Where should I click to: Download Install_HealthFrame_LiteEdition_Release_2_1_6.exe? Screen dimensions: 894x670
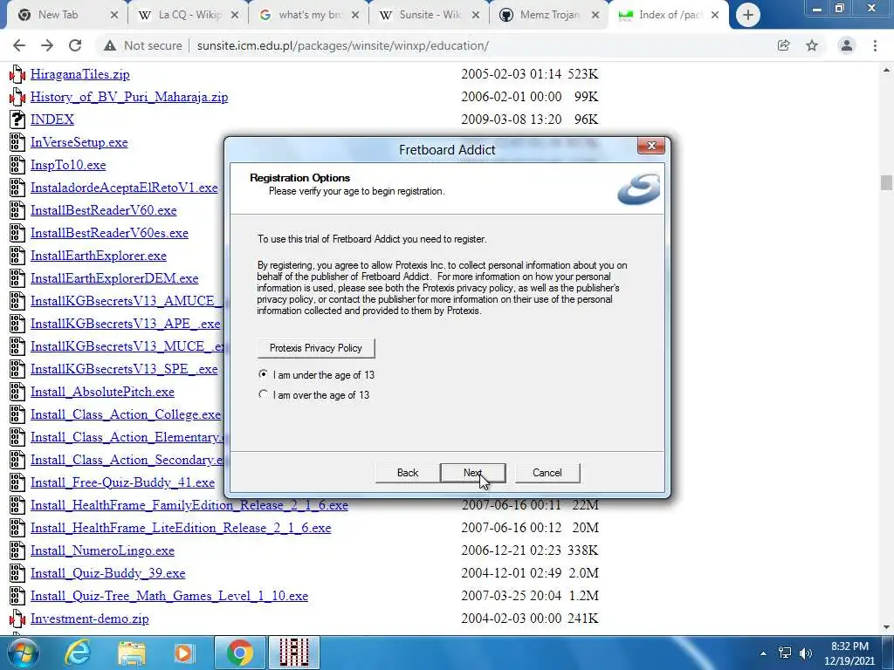[x=181, y=528]
